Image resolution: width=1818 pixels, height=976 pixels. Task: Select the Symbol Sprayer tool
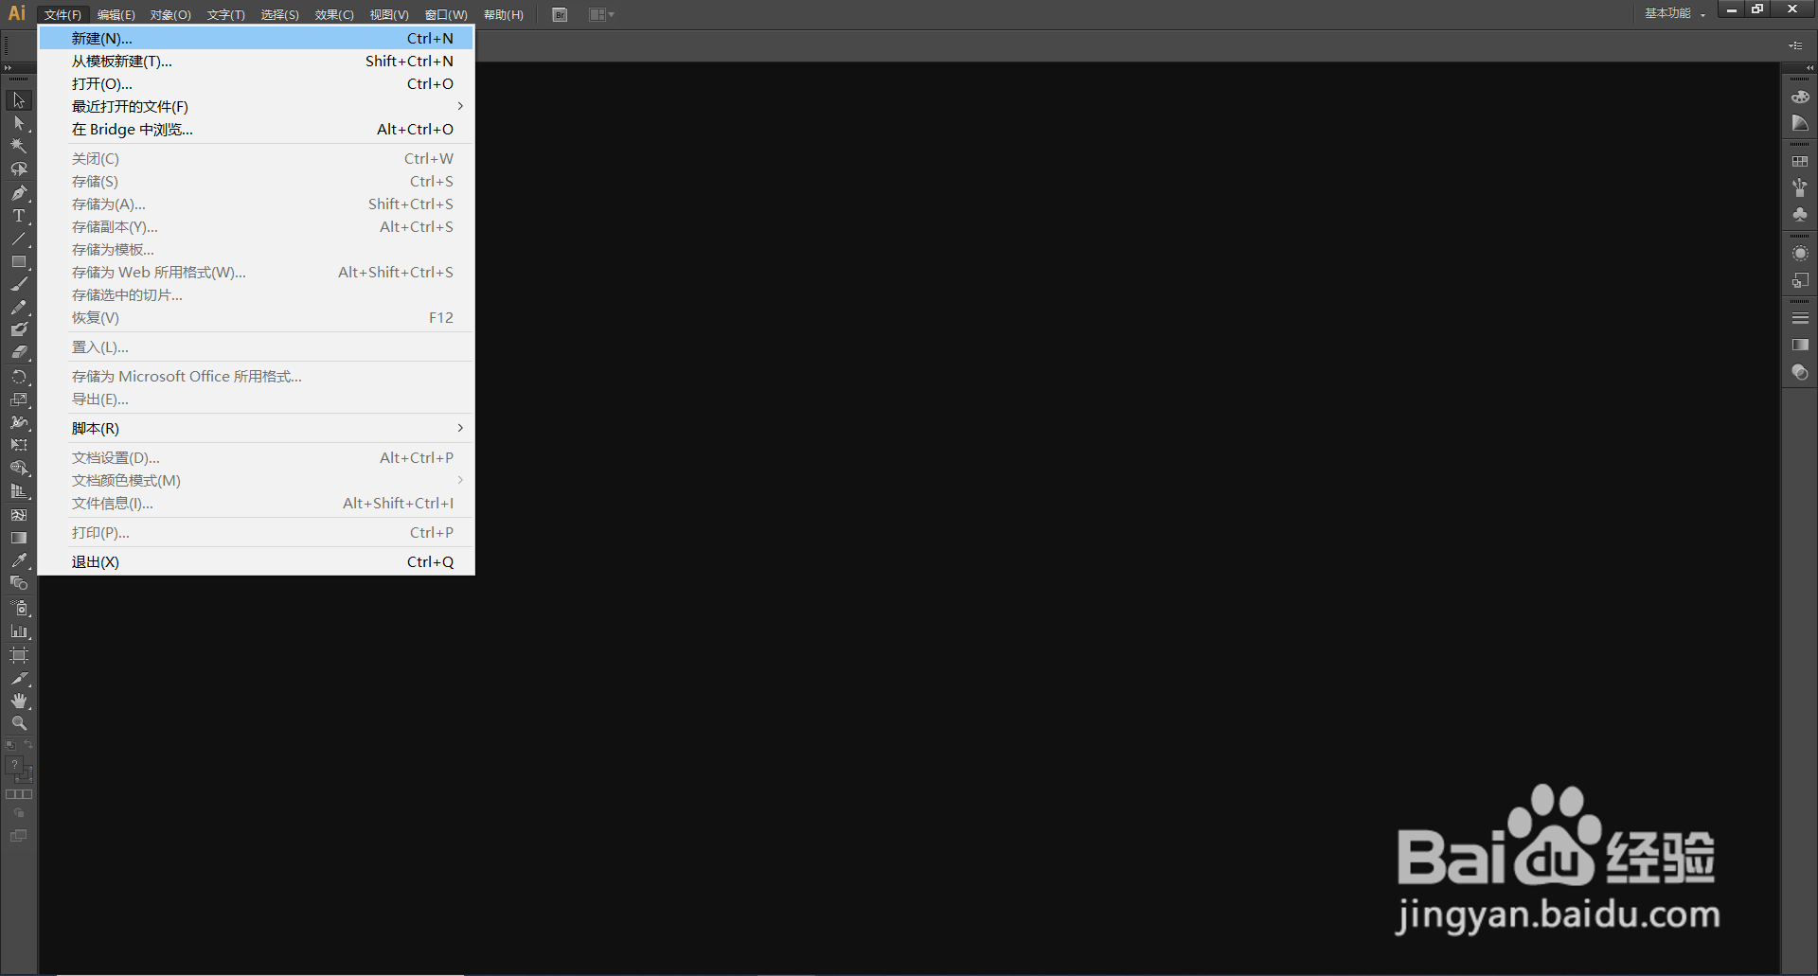[19, 608]
